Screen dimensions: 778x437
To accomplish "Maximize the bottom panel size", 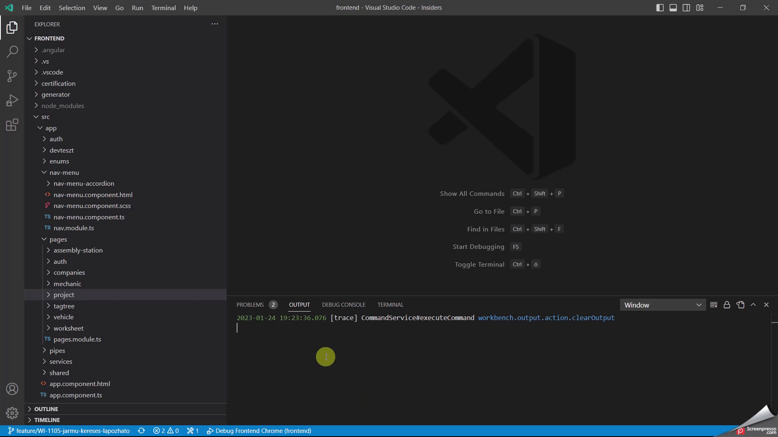I will tap(753, 305).
